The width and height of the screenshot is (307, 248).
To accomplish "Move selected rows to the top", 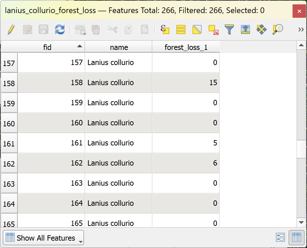I will pyautogui.click(x=245, y=29).
